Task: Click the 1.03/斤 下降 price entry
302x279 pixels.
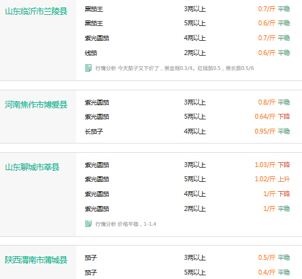Action: (x=272, y=165)
